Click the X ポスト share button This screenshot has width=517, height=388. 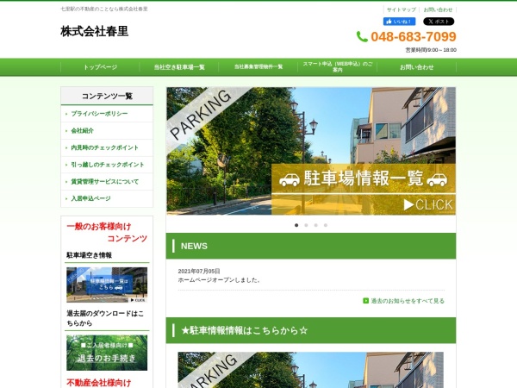click(439, 22)
